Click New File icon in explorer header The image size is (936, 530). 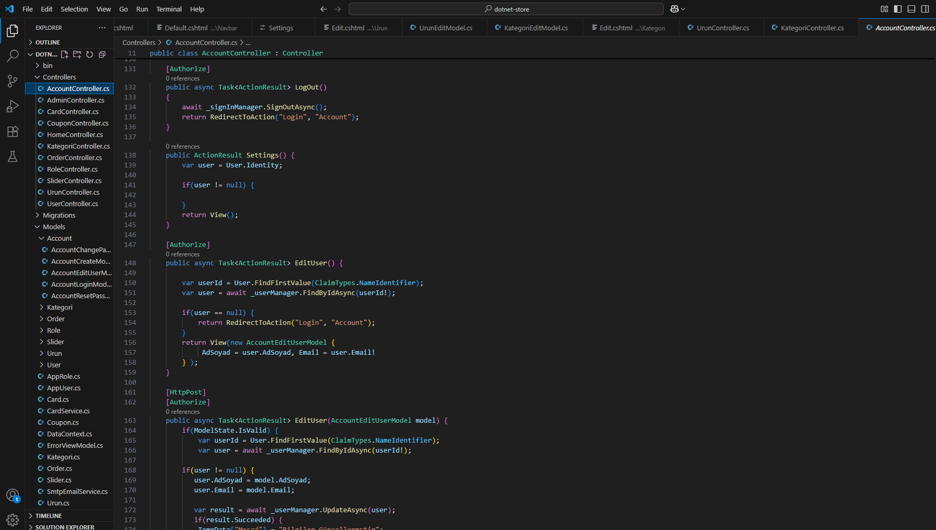coord(64,54)
